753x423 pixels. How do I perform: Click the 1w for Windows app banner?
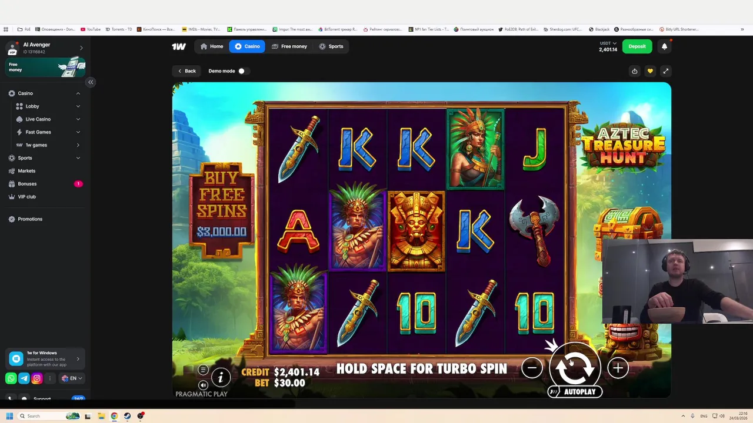pyautogui.click(x=45, y=359)
